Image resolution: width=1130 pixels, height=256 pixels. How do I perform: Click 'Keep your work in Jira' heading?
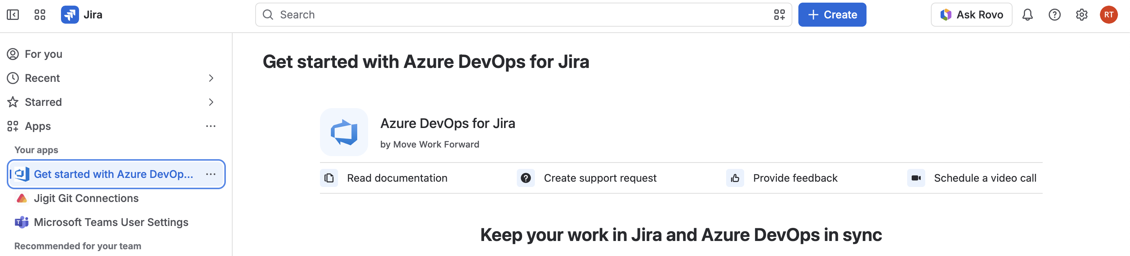click(681, 235)
